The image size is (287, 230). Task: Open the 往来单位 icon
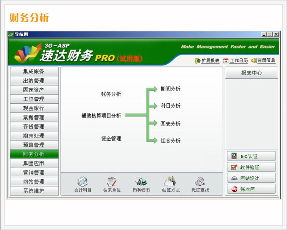point(112,182)
